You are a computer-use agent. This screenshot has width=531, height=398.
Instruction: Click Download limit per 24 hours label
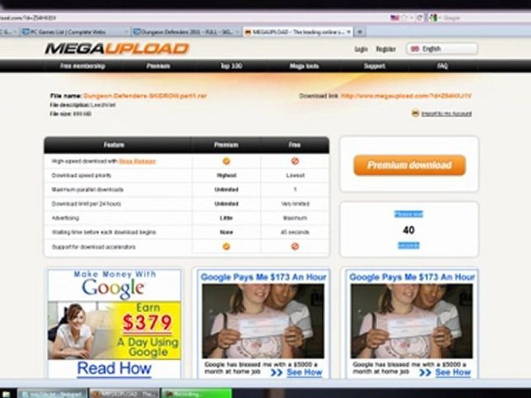pos(86,204)
